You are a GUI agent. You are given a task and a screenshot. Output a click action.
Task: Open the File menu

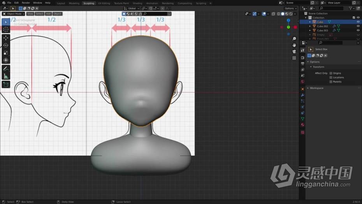click(9, 3)
